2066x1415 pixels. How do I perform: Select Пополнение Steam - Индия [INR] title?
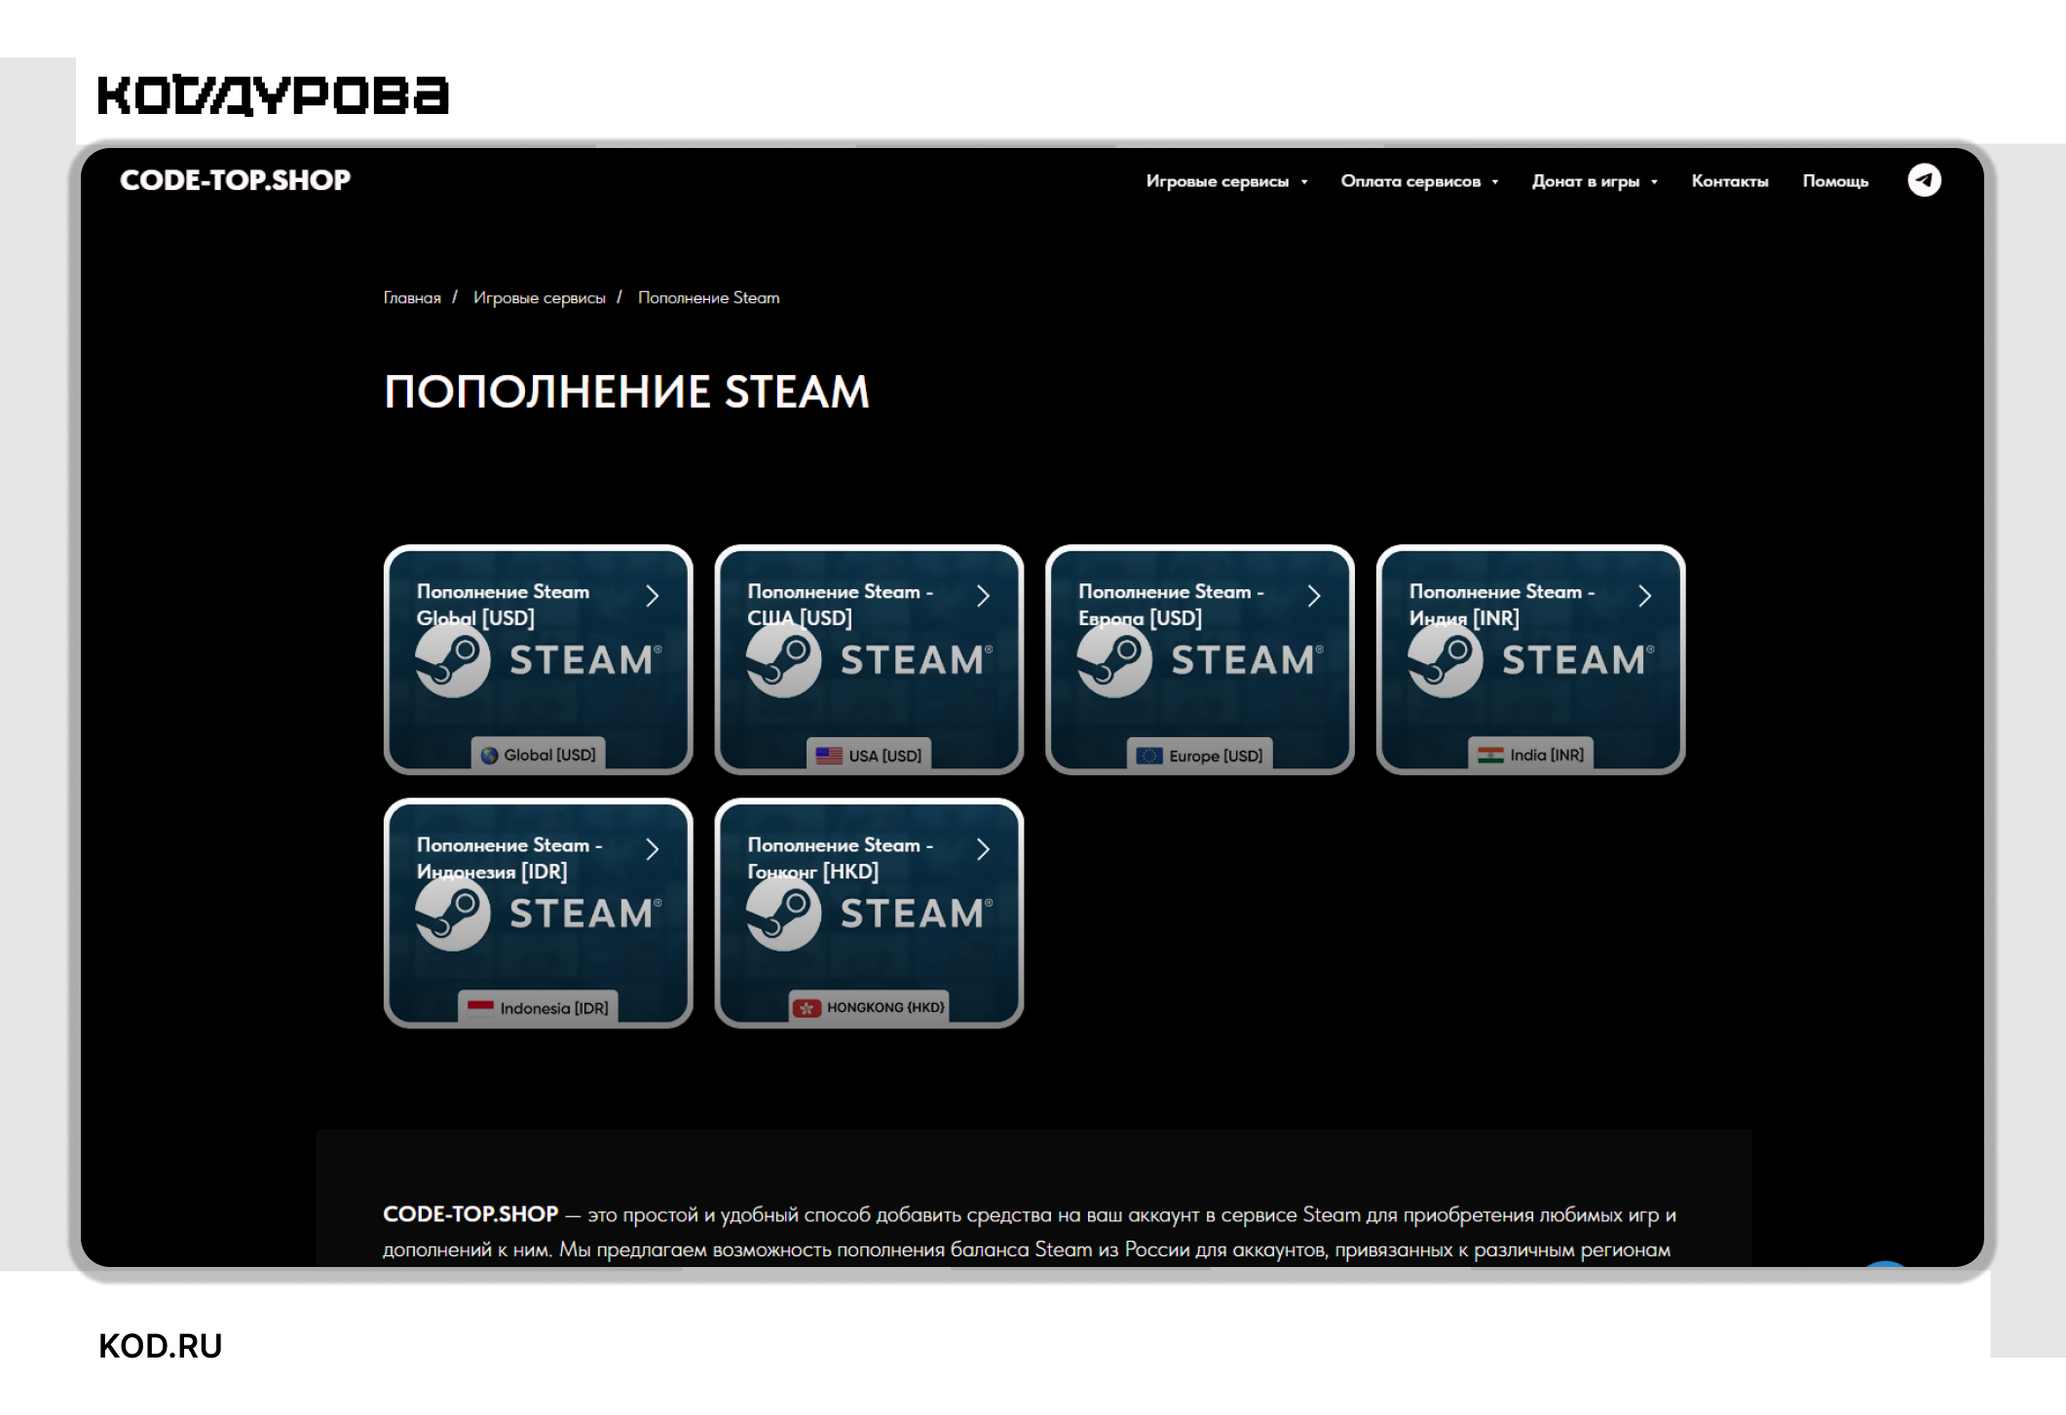tap(1501, 605)
